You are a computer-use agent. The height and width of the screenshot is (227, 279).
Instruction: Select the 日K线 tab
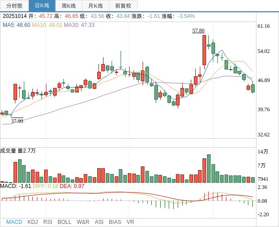coord(42,6)
